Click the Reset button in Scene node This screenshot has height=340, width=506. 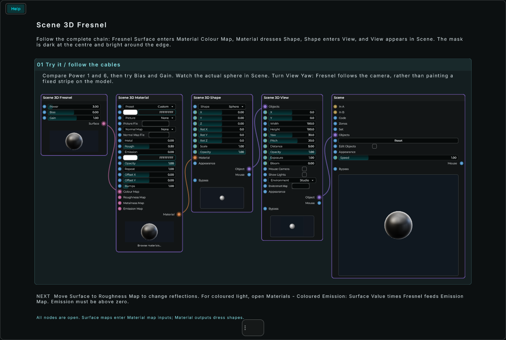[x=398, y=141]
